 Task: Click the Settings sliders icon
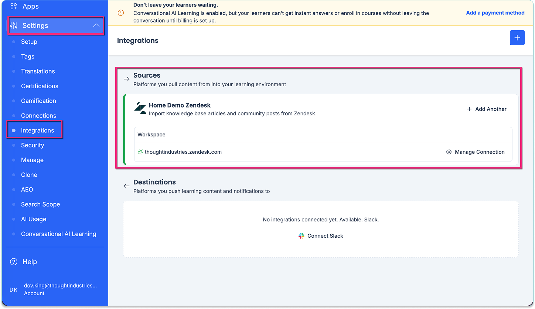[x=14, y=26]
